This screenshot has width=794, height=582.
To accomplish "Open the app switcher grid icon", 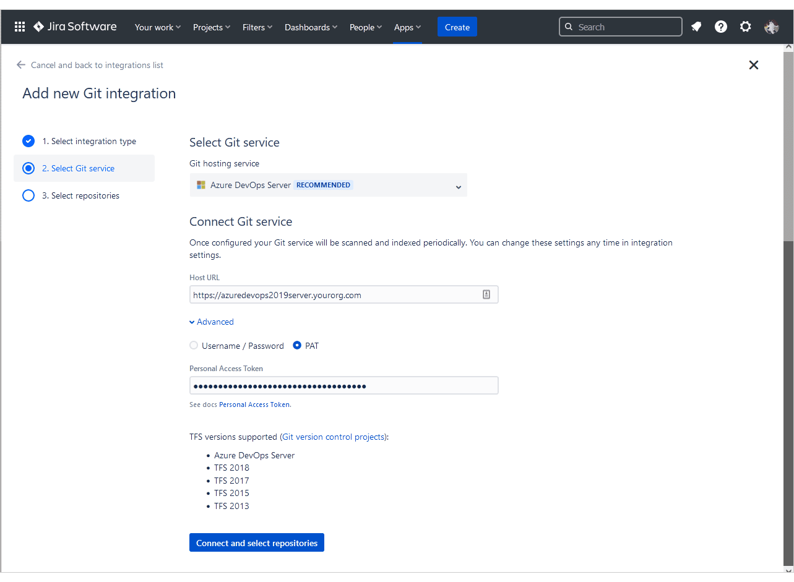I will 19,26.
